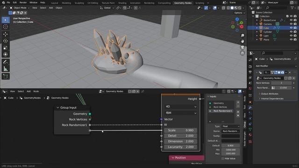This screenshot has height=168, width=299.
Task: Open the viewport Object menu
Action: pyautogui.click(x=59, y=8)
